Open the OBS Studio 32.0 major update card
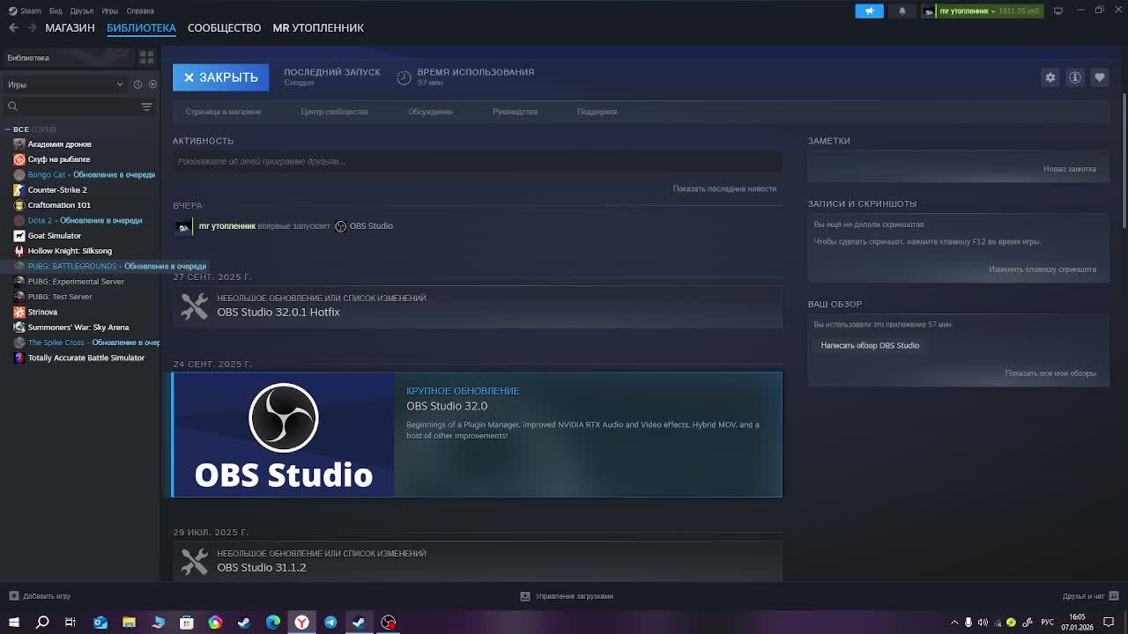Viewport: 1128px width, 634px height. coord(477,435)
